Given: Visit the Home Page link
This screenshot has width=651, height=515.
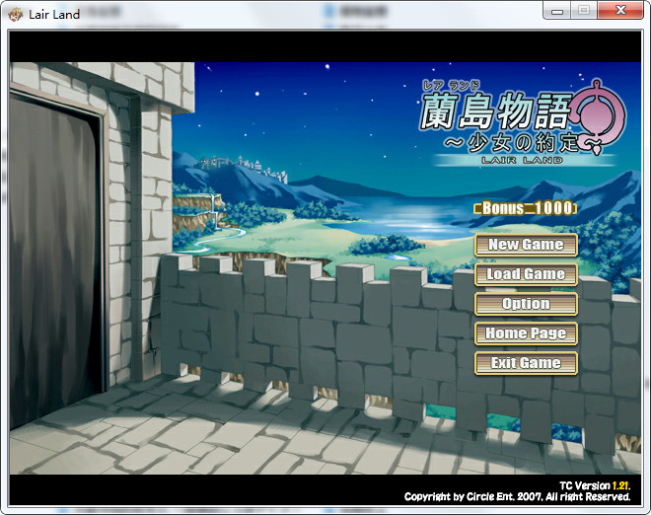Looking at the screenshot, I should pyautogui.click(x=526, y=333).
